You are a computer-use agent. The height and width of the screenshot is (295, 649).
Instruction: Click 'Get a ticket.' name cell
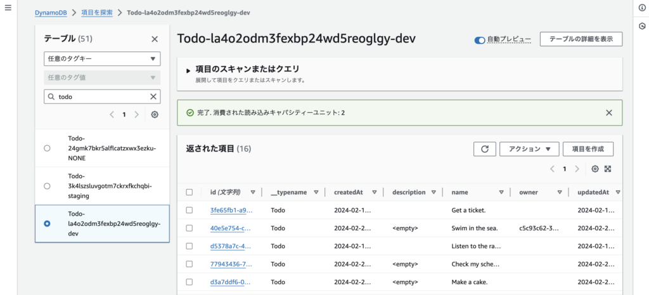468,210
